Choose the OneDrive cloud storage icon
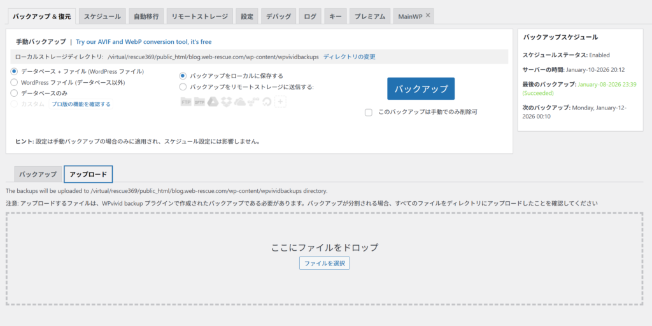This screenshot has width=652, height=326. [239, 102]
